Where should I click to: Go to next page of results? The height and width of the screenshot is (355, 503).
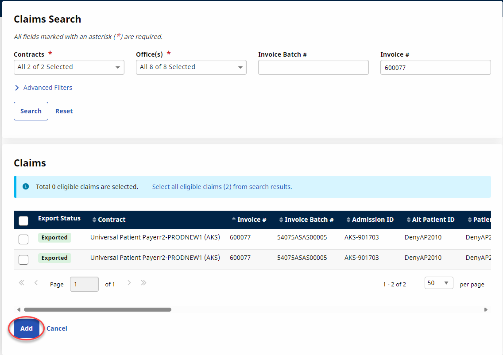(129, 283)
